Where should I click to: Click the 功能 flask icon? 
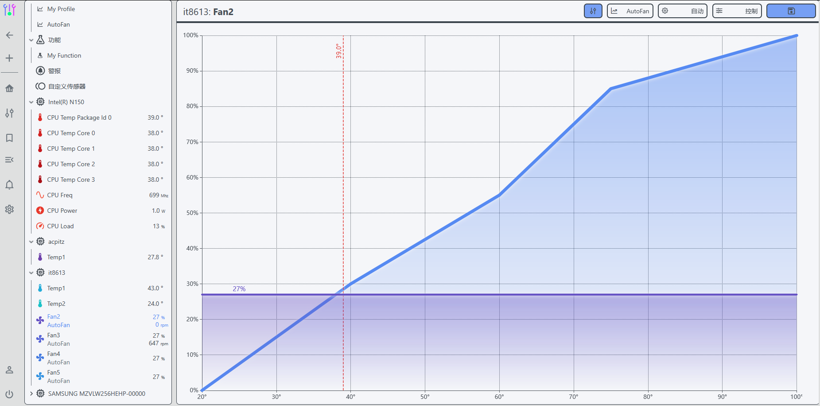[x=40, y=40]
